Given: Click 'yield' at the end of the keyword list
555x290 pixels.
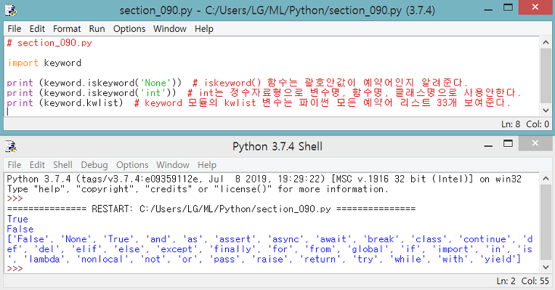Looking at the screenshot, I should pyautogui.click(x=498, y=259).
